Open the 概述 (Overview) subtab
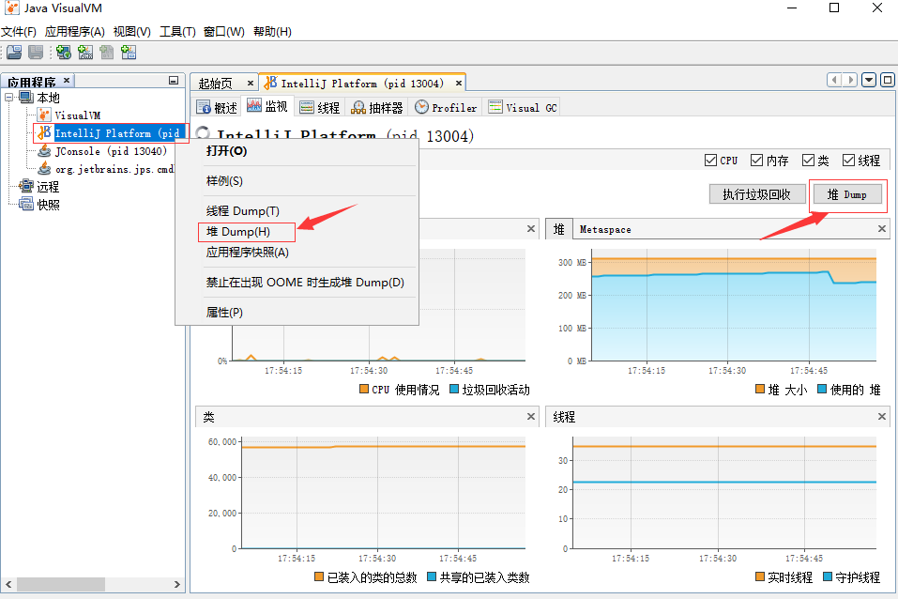 217,107
